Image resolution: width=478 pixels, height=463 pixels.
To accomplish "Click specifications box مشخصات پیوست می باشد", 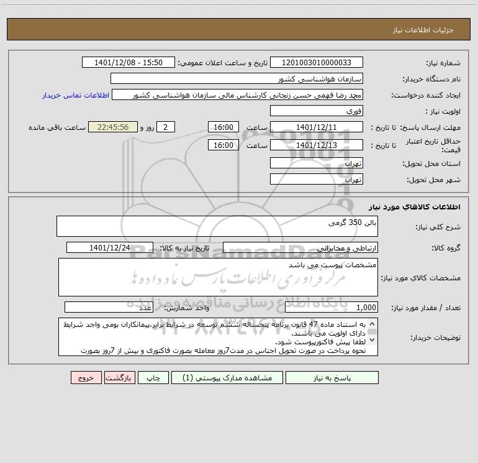I will [218, 277].
